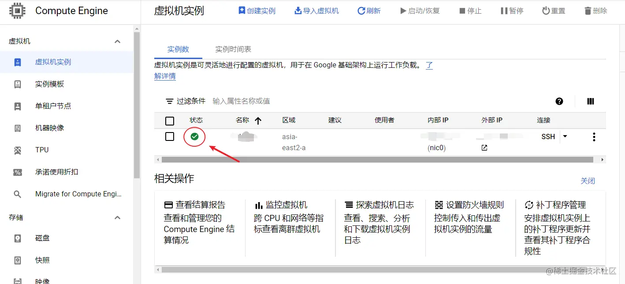The height and width of the screenshot is (284, 625).
Task: Click the 内部 IP column header
Action: point(438,120)
